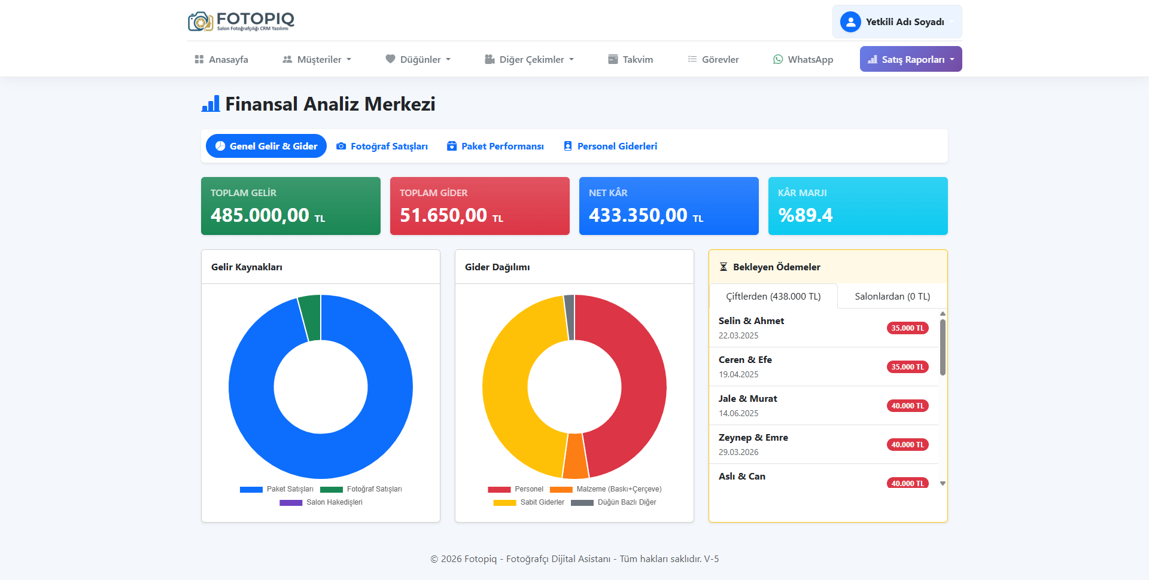Click the user avatar icon
This screenshot has height=580, width=1149.
pyautogui.click(x=850, y=22)
